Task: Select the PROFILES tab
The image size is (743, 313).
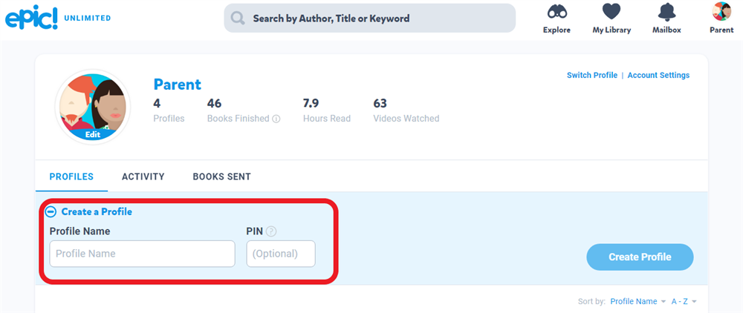Action: tap(71, 177)
